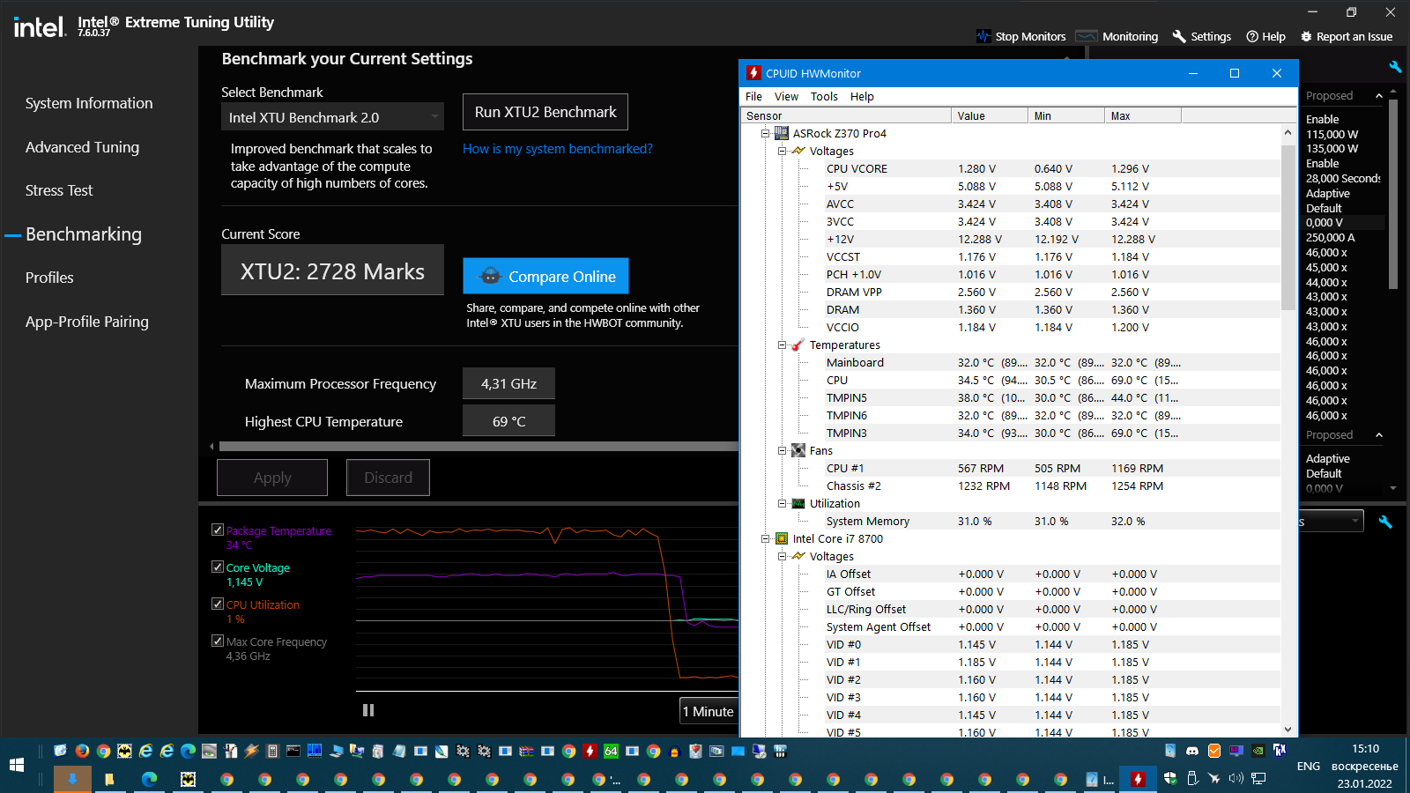This screenshot has height=793, width=1410.
Task: Click the download arrow taskbar button
Action: click(72, 779)
